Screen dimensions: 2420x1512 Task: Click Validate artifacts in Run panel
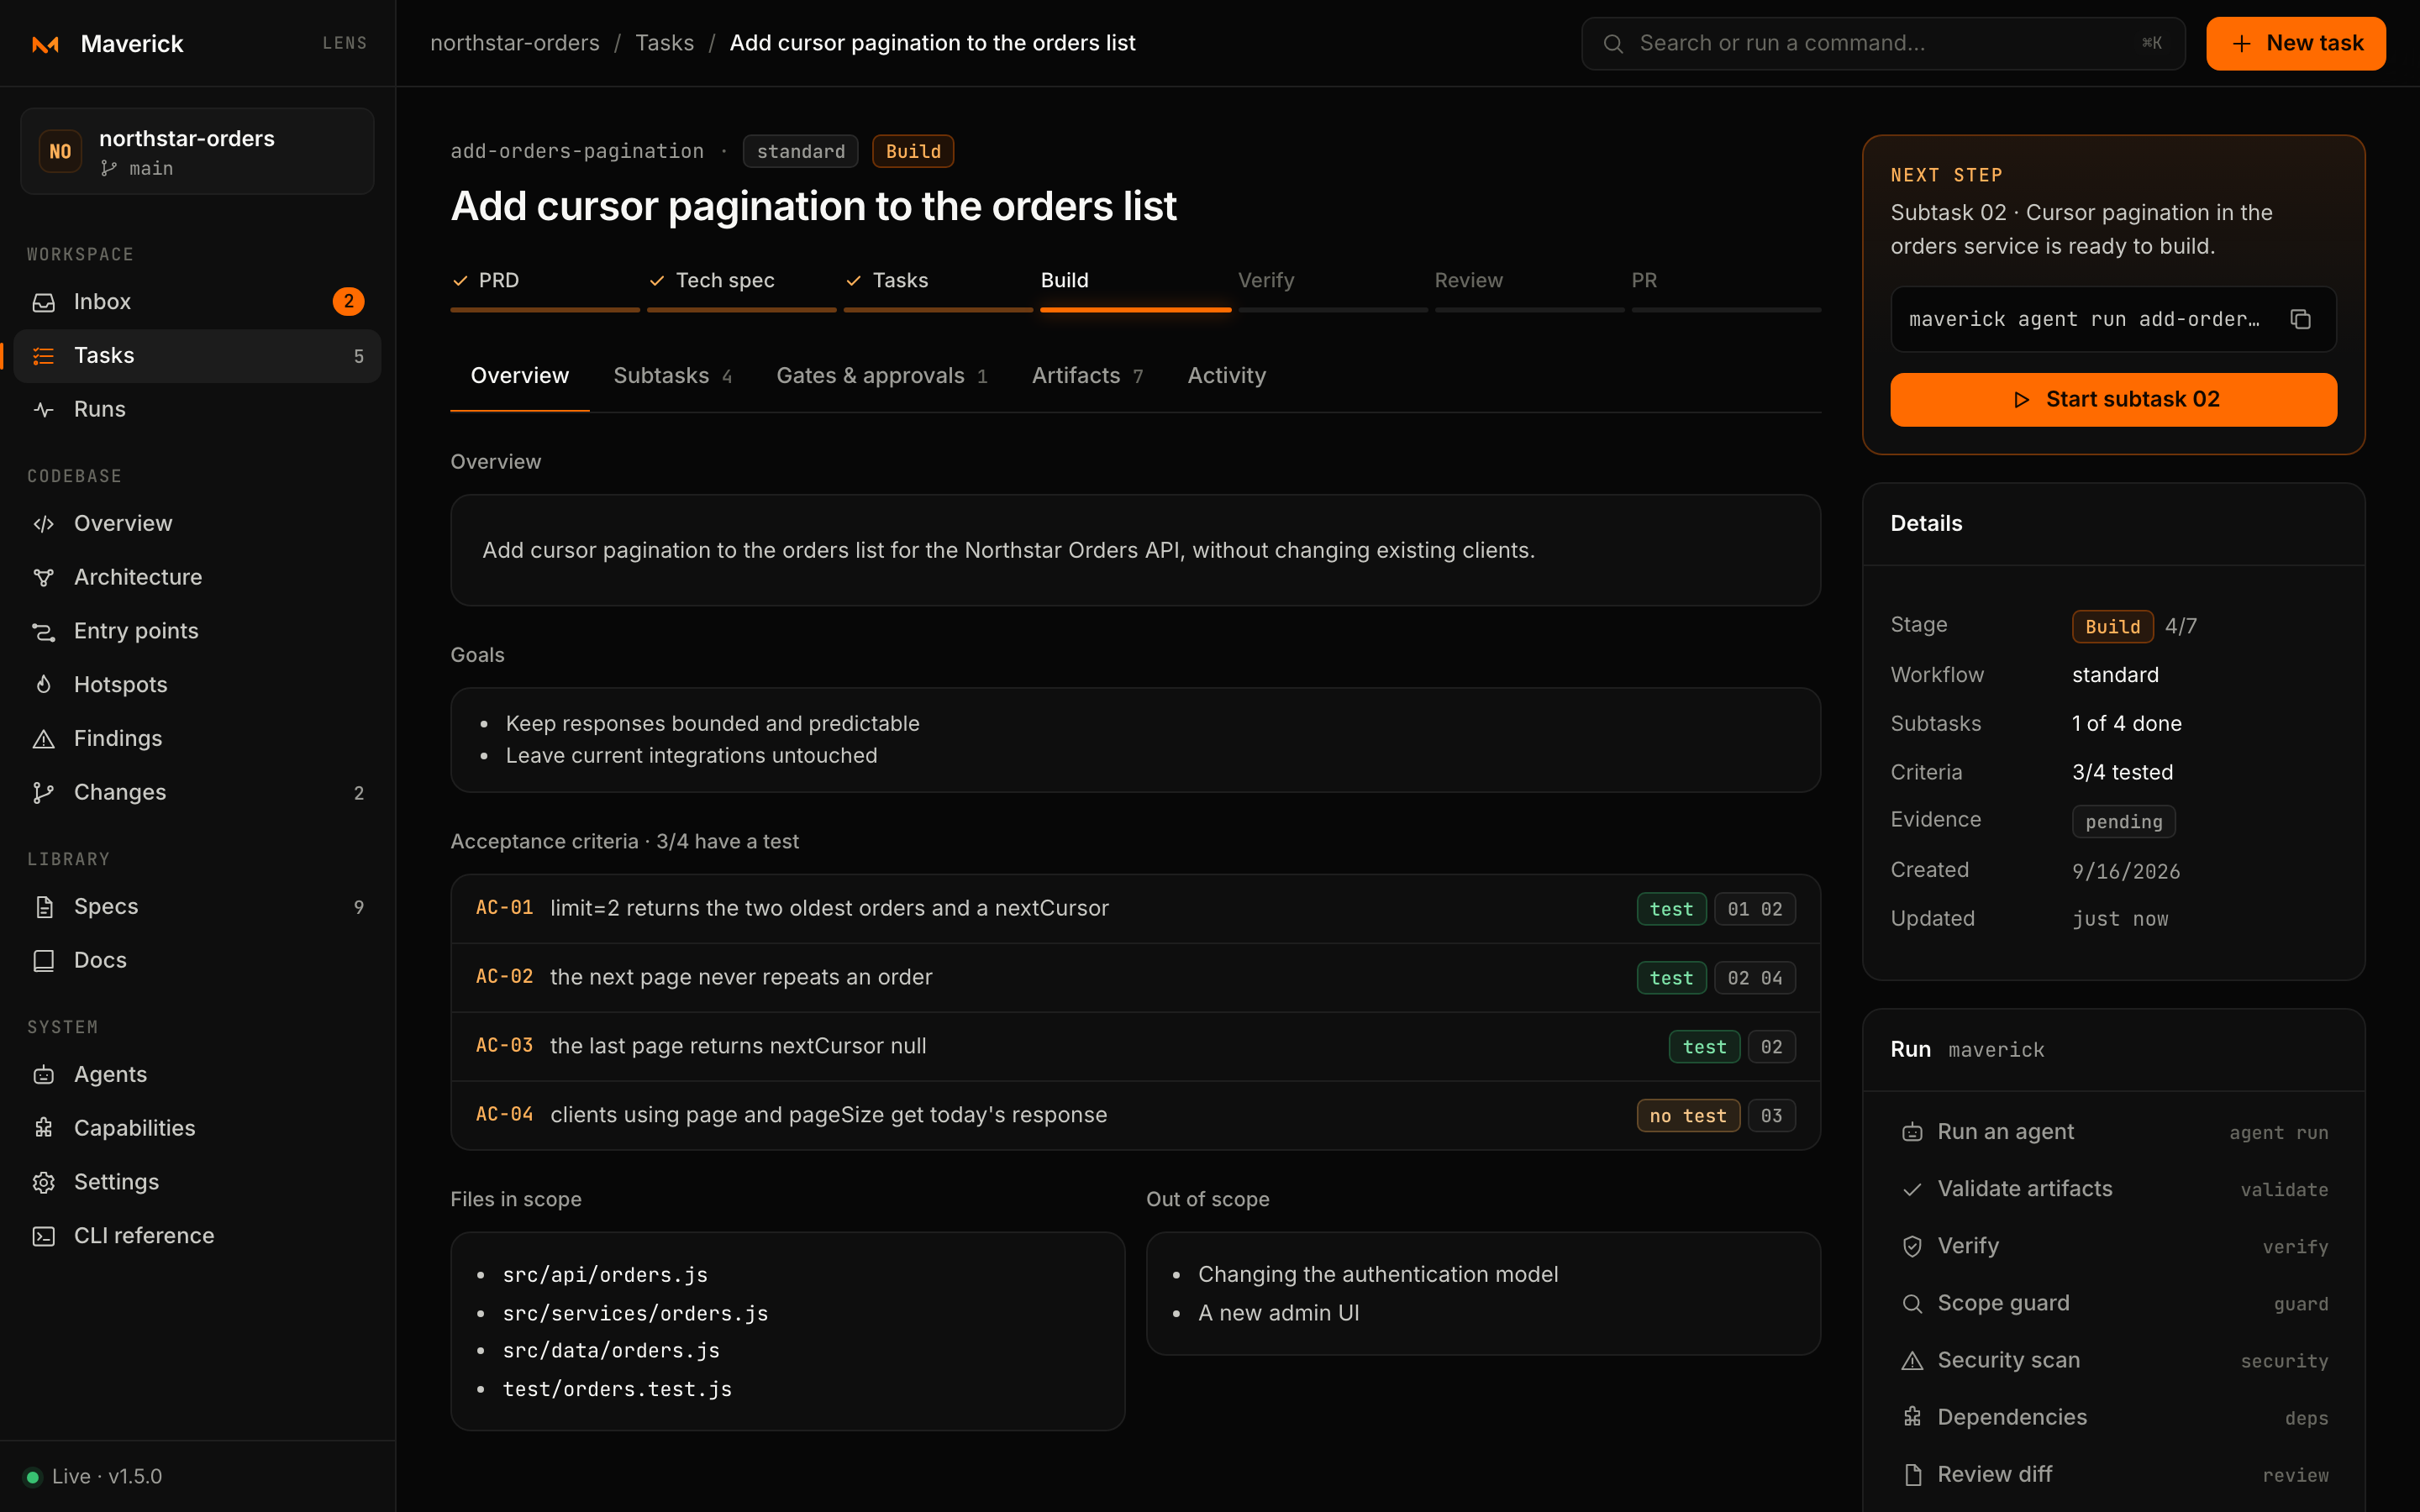[2113, 1189]
